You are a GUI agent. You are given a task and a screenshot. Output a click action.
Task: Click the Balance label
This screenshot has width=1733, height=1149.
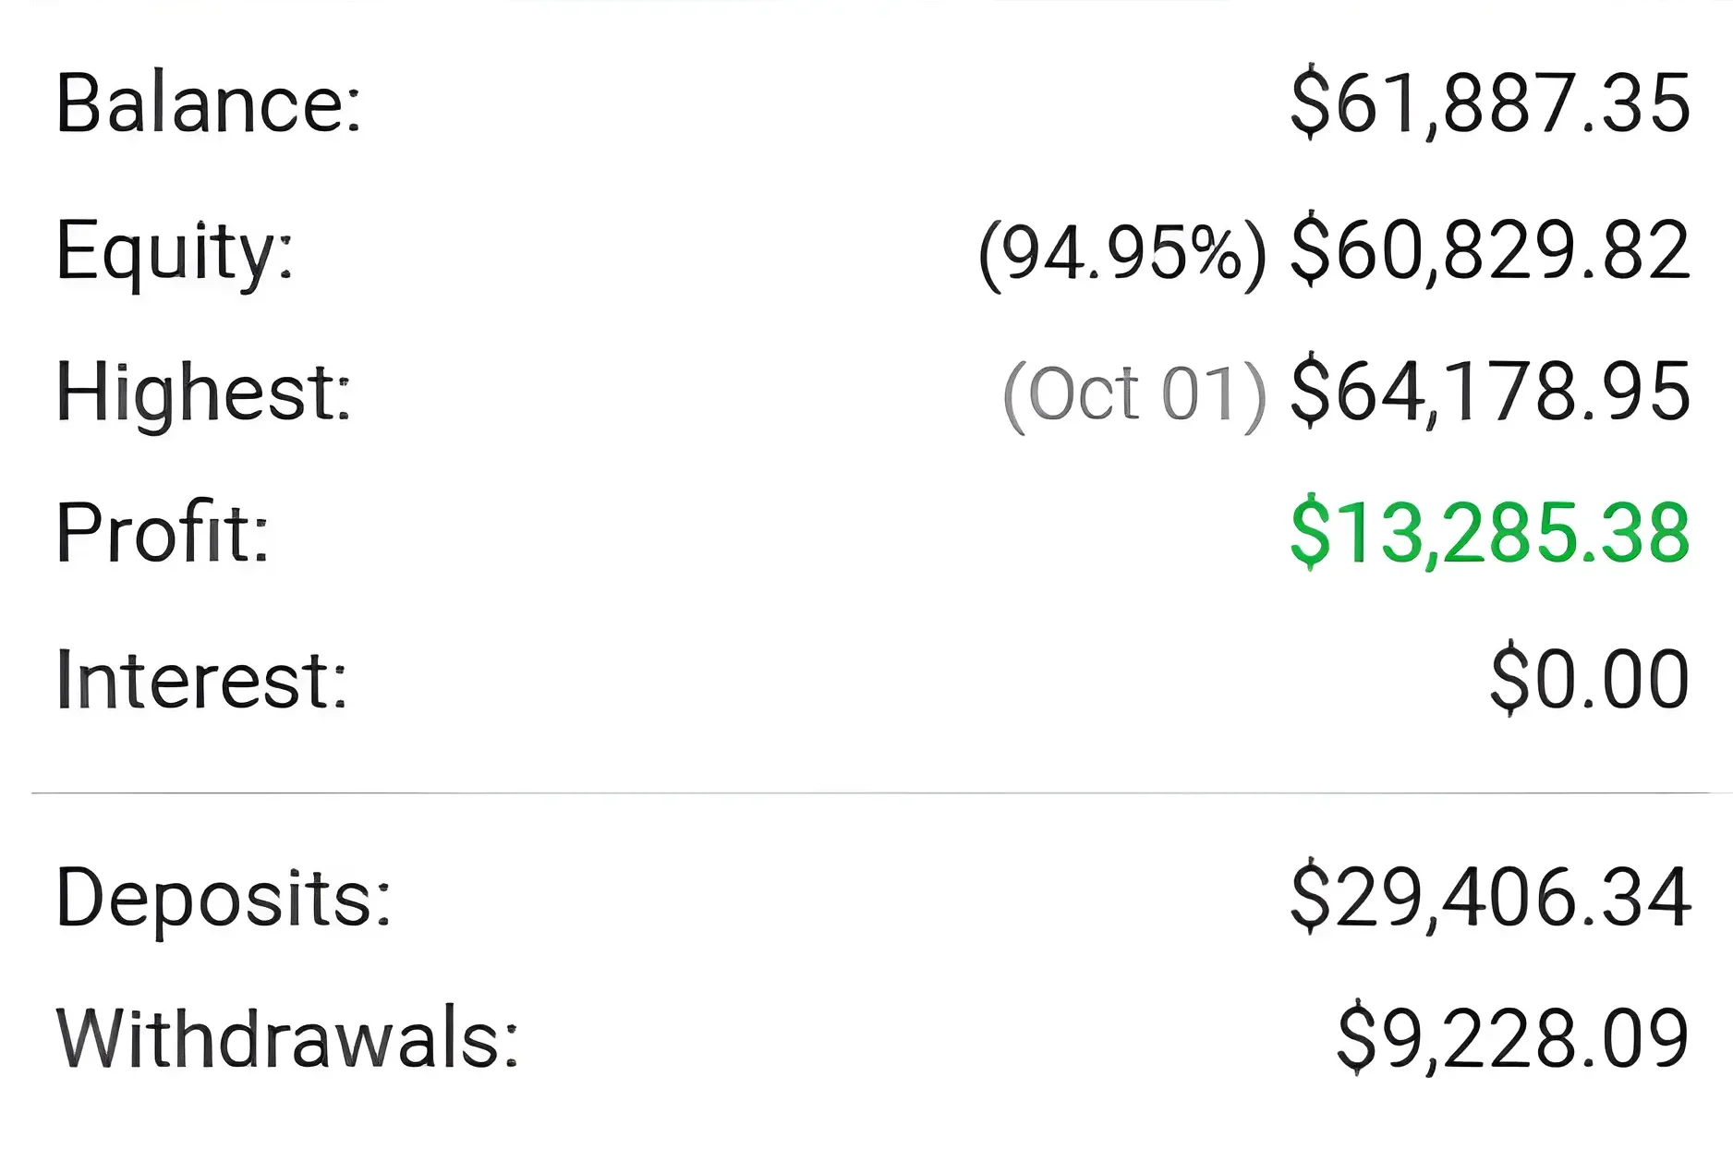pyautogui.click(x=209, y=103)
